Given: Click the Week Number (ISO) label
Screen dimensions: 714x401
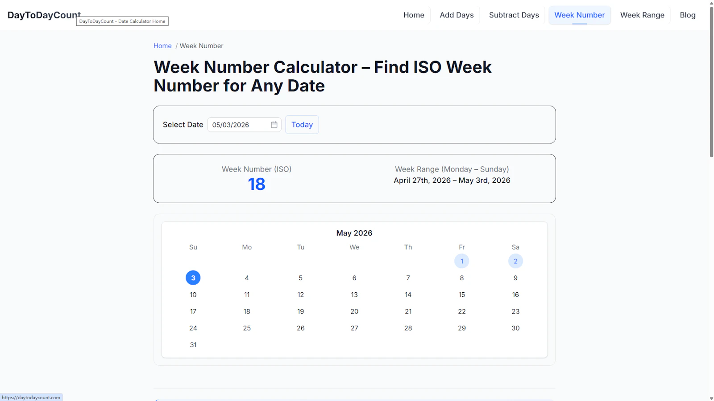Looking at the screenshot, I should click(257, 169).
